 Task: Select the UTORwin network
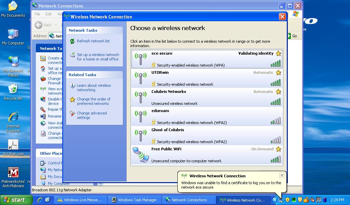207,78
